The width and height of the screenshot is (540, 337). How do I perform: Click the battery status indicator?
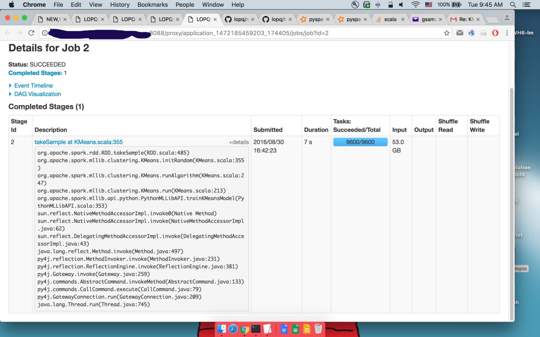[x=450, y=4]
